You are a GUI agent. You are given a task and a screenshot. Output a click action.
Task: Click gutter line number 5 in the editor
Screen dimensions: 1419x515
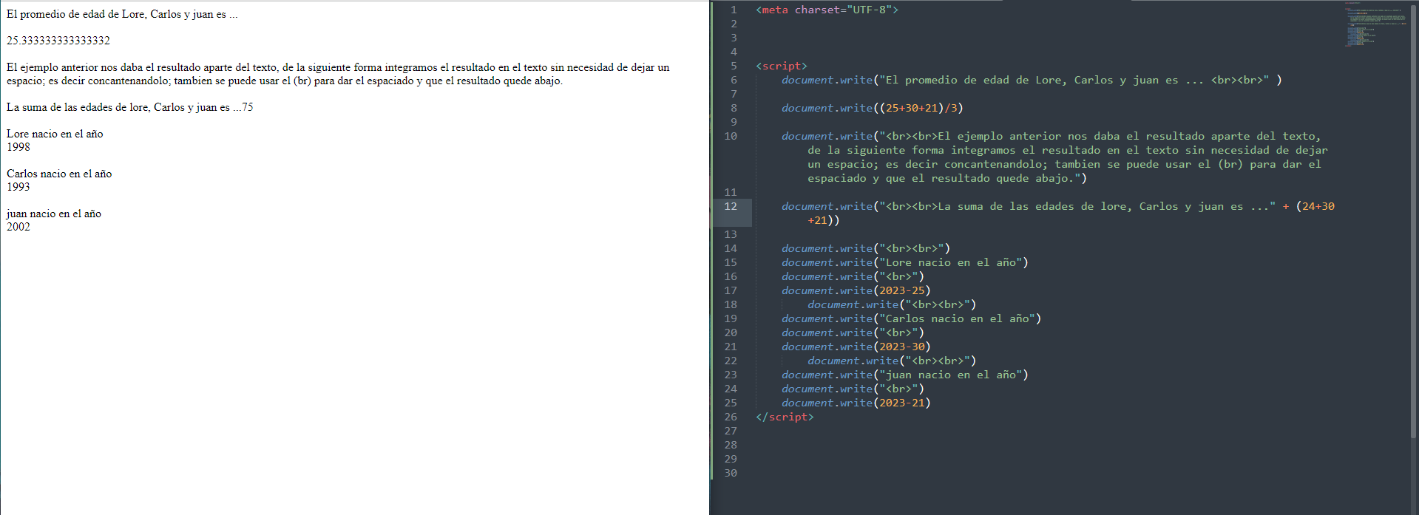coord(734,66)
